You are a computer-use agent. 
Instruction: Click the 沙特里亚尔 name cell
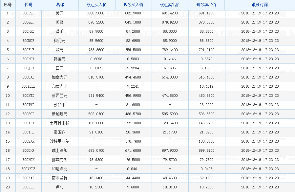tap(60, 142)
